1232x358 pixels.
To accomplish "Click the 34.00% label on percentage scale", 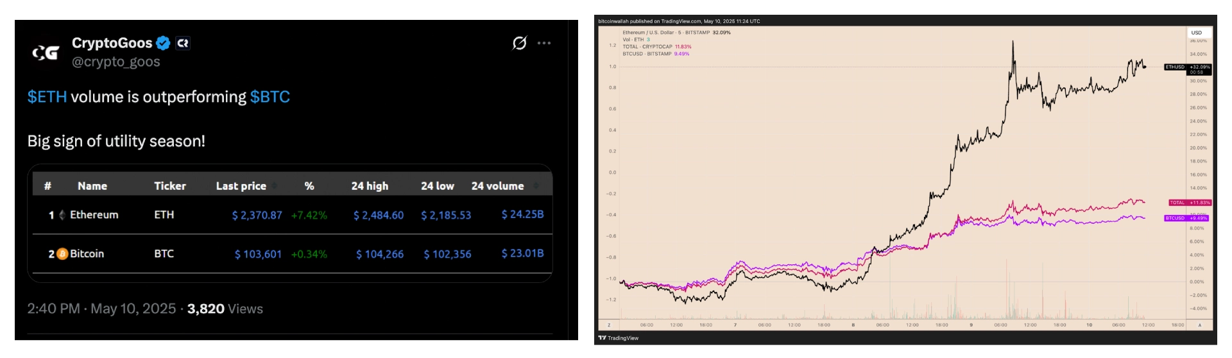I will click(x=1198, y=55).
